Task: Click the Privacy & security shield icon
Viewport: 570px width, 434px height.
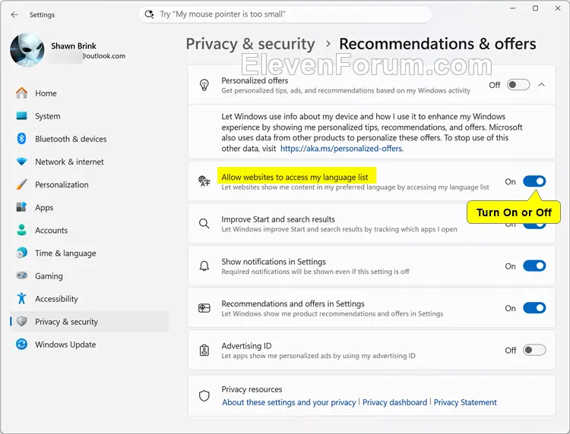Action: 22,321
